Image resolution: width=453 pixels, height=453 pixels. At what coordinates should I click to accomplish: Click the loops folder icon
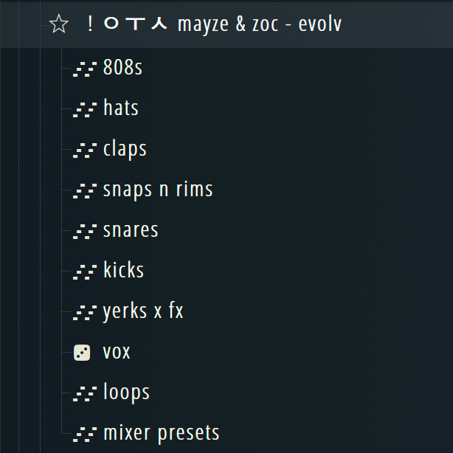pyautogui.click(x=84, y=393)
